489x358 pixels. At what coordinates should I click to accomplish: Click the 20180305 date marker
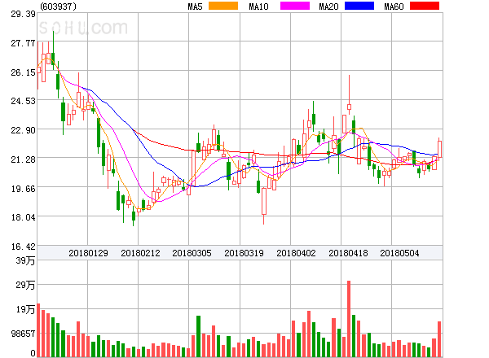(x=192, y=253)
